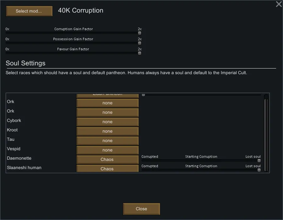Click the Slaaneshi human Starting Corruption slider handle
Screen dimensions: 283x220
coord(259,170)
